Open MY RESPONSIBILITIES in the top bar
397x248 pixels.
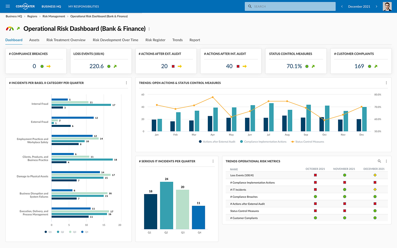(x=83, y=6)
